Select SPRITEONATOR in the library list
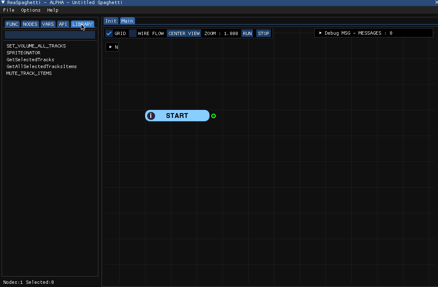The width and height of the screenshot is (438, 287). (23, 53)
